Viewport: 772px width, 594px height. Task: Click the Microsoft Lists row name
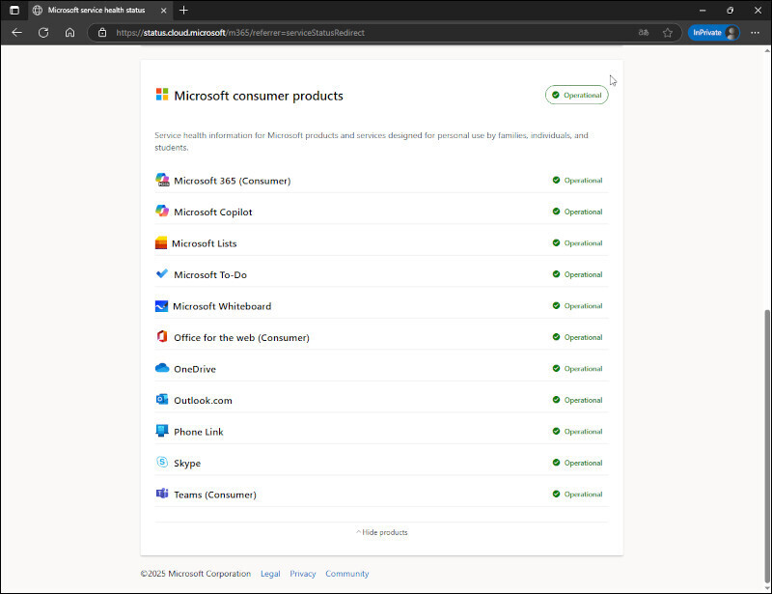click(205, 243)
